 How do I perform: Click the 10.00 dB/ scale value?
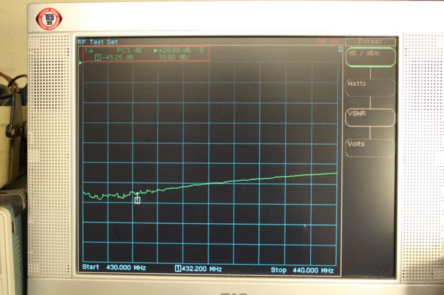[x=174, y=57]
